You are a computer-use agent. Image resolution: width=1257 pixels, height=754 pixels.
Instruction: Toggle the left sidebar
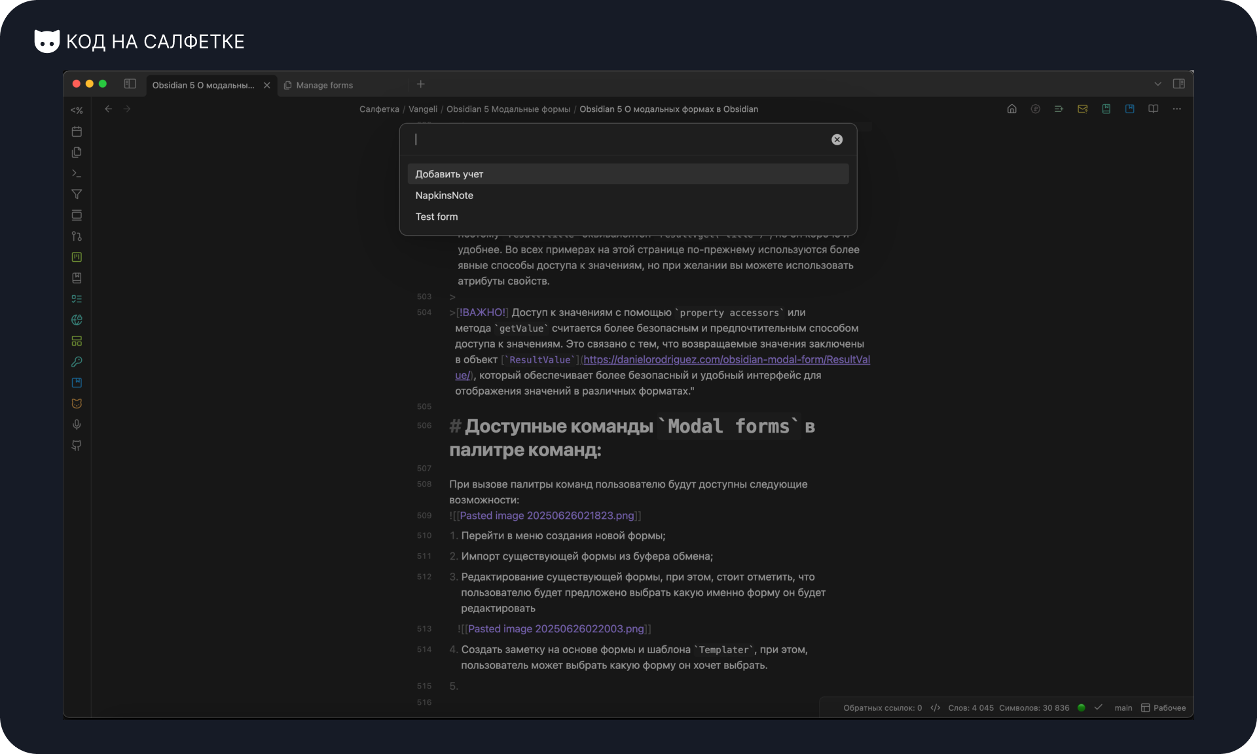[130, 84]
